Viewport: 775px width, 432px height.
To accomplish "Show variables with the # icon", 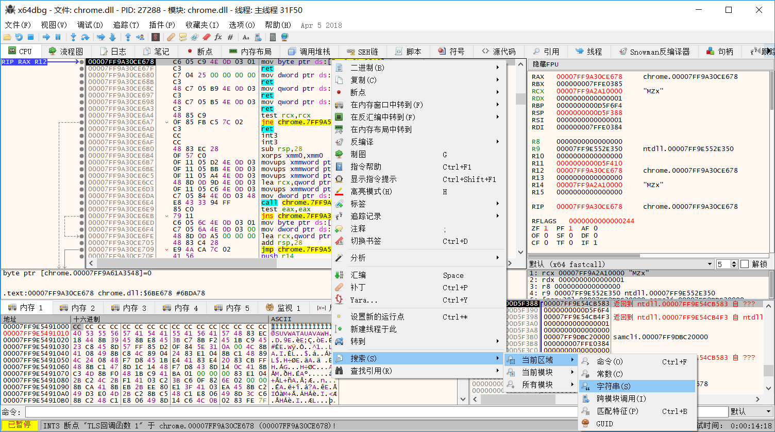I will (230, 37).
